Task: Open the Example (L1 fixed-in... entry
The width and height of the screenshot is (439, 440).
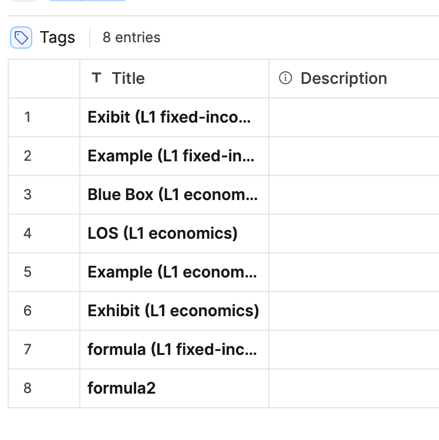Action: tap(171, 155)
